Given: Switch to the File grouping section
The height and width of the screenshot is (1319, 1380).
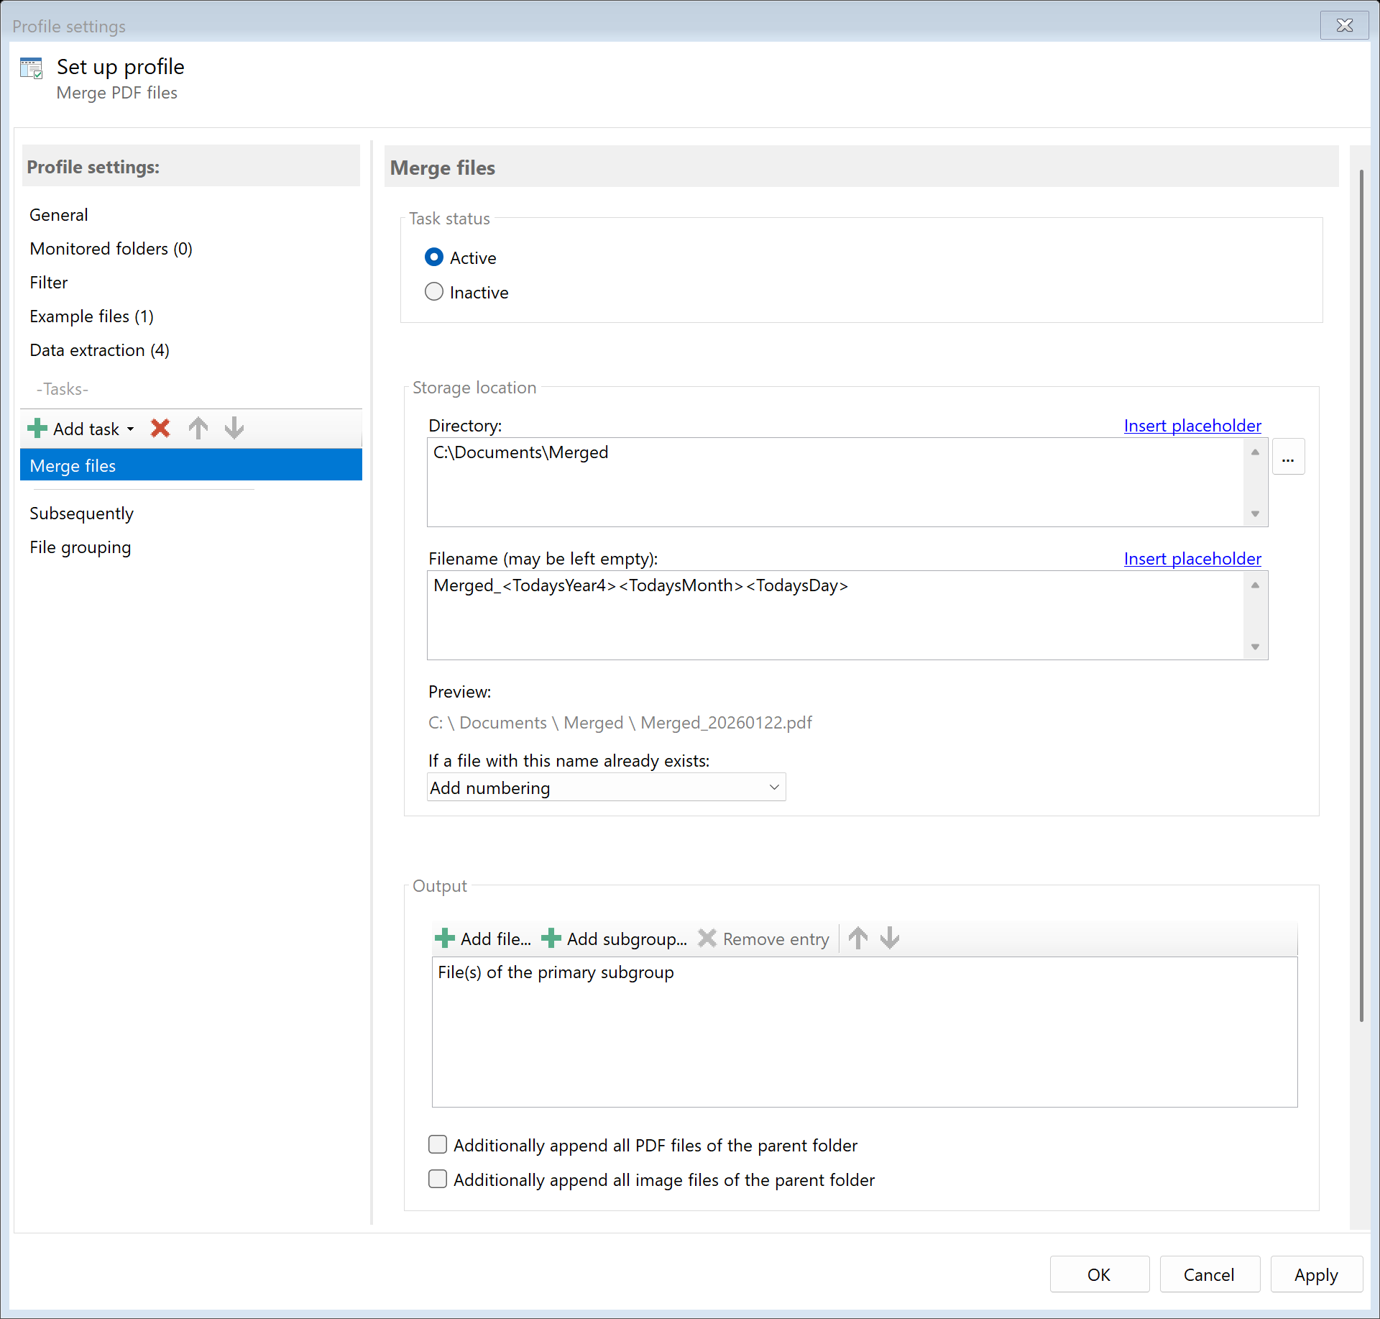Looking at the screenshot, I should click(80, 547).
